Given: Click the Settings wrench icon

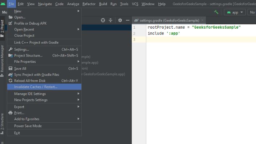Looking at the screenshot, I should [11, 49].
